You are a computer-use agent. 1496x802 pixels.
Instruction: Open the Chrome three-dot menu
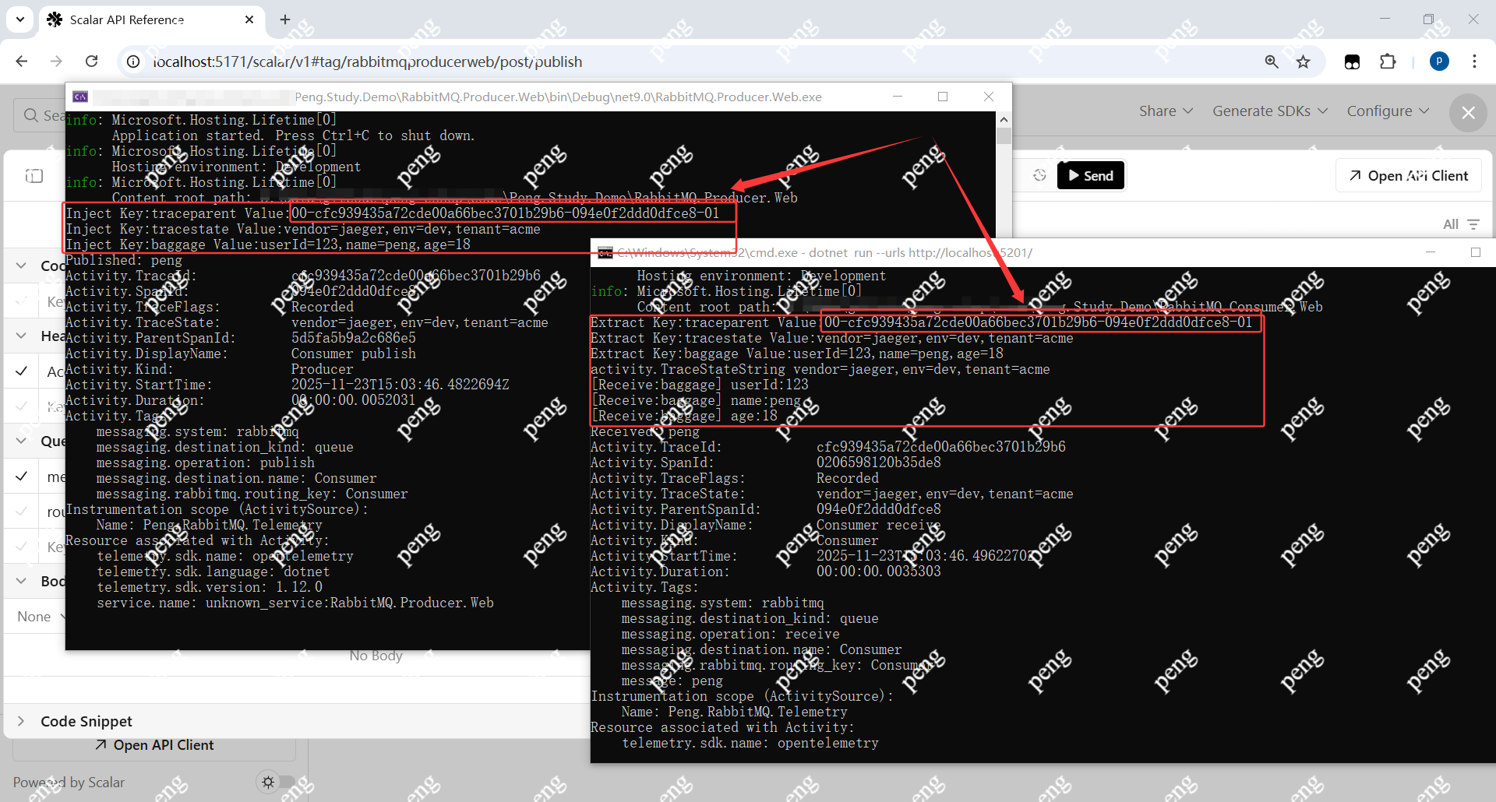pyautogui.click(x=1474, y=62)
